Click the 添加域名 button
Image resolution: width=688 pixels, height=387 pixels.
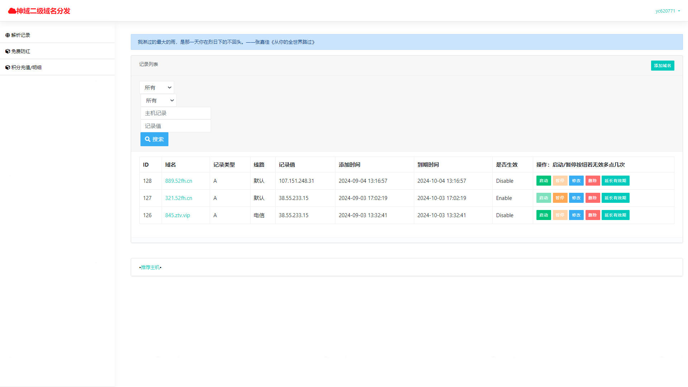point(662,66)
